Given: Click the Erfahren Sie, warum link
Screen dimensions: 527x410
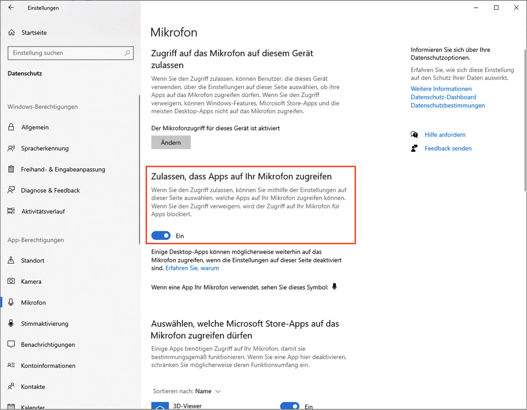Looking at the screenshot, I should click(192, 268).
